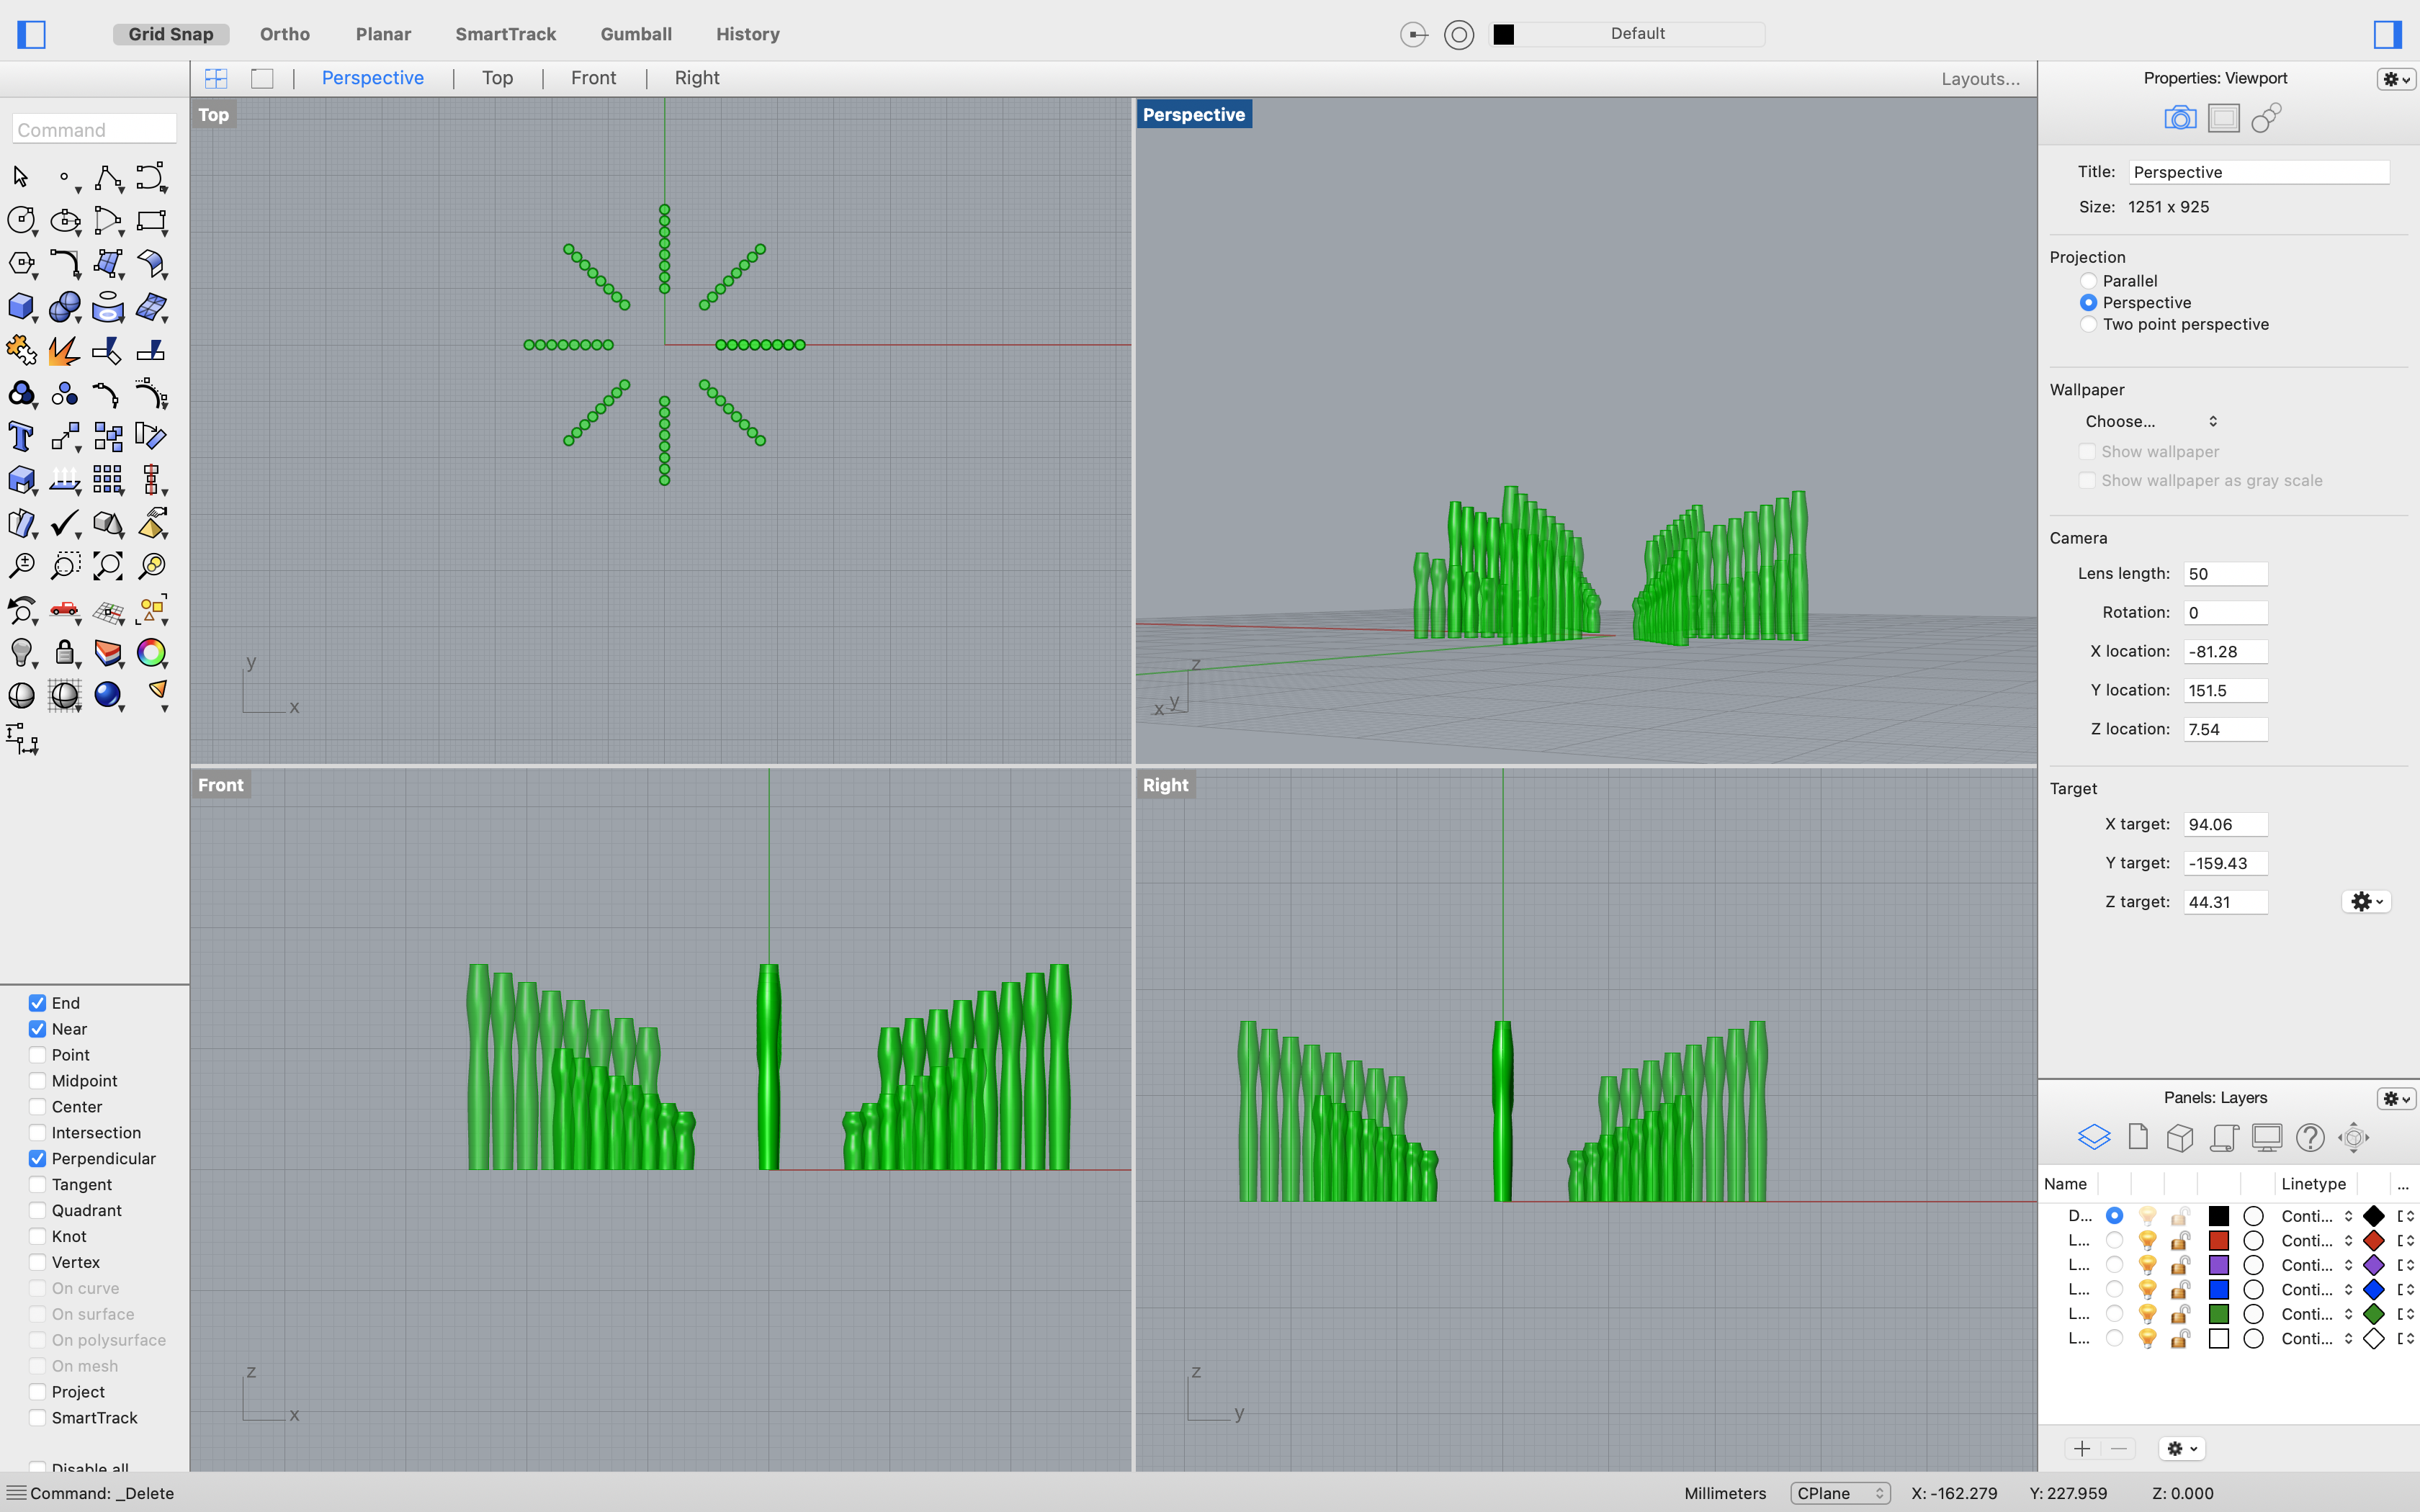Image resolution: width=2420 pixels, height=1512 pixels.
Task: Select the Parallel projection radio button
Action: (2088, 281)
